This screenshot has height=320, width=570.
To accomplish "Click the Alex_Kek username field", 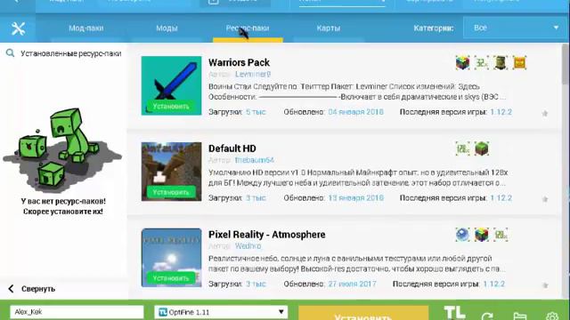I will click(77, 312).
